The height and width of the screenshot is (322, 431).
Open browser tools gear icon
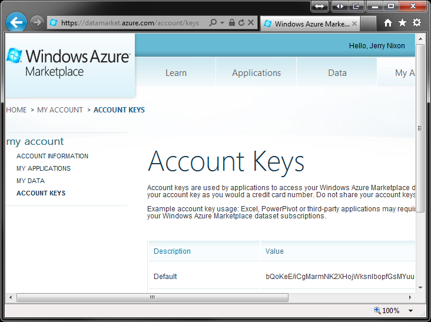[417, 22]
